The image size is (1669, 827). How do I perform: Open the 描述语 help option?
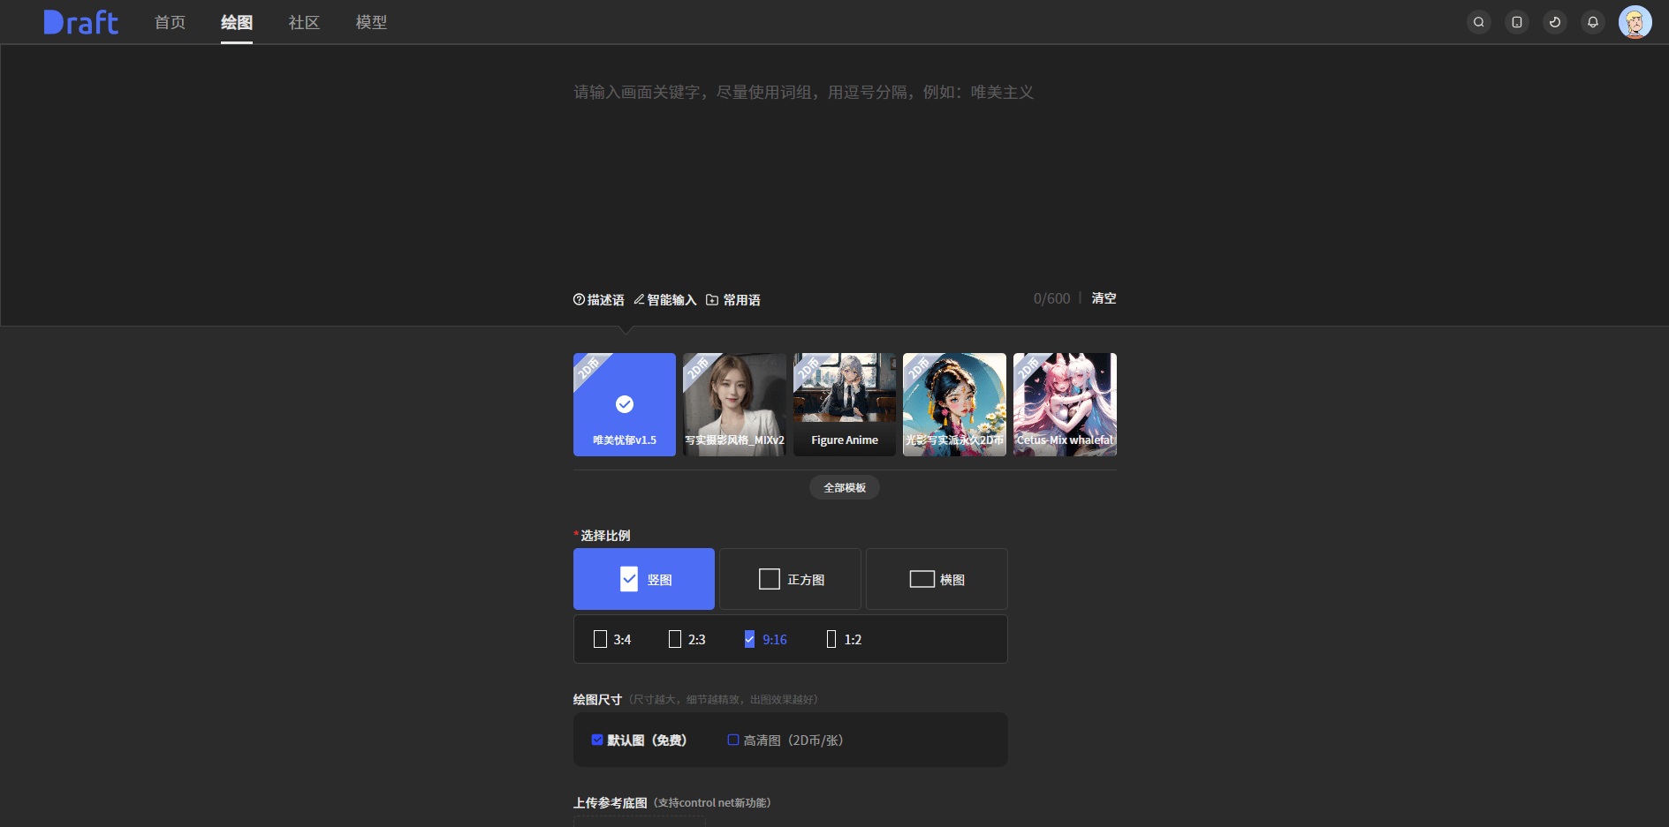tap(598, 300)
